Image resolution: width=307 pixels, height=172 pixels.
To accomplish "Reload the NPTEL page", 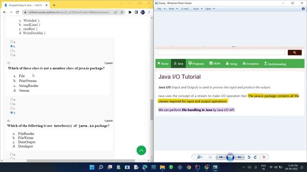I will [17, 12].
